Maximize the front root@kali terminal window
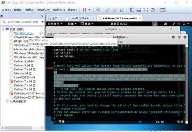Image resolution: width=192 pixels, height=132 pixels. (179, 37)
